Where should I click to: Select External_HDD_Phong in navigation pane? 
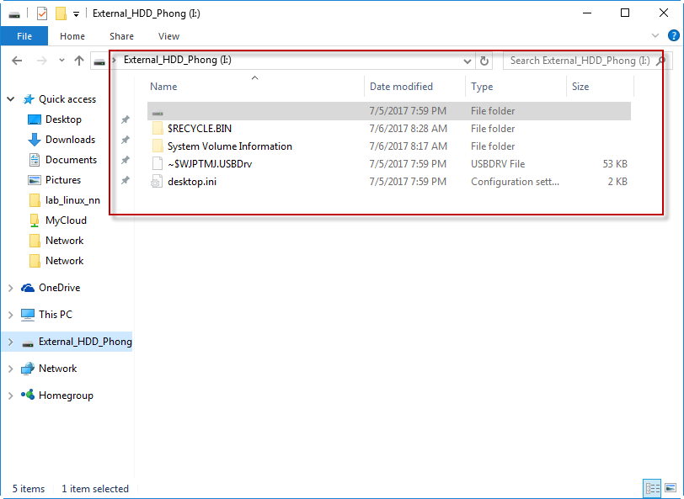coord(85,342)
